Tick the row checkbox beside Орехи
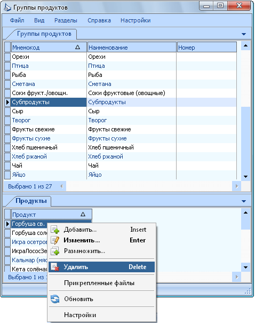Viewport: 255px width, 323px height. click(x=7, y=57)
